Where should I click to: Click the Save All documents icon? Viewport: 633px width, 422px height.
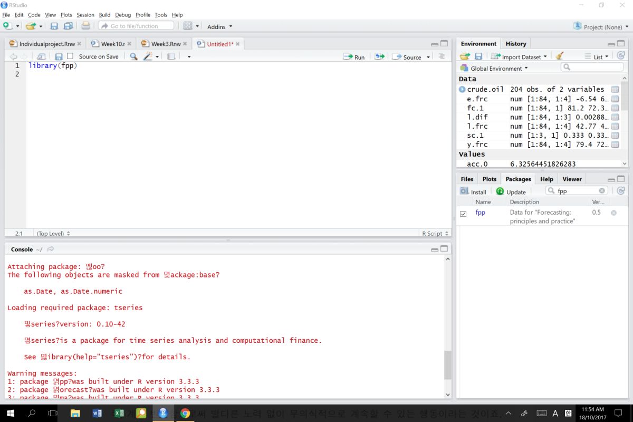(68, 26)
